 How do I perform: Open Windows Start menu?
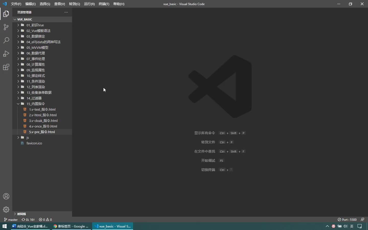coord(5,226)
